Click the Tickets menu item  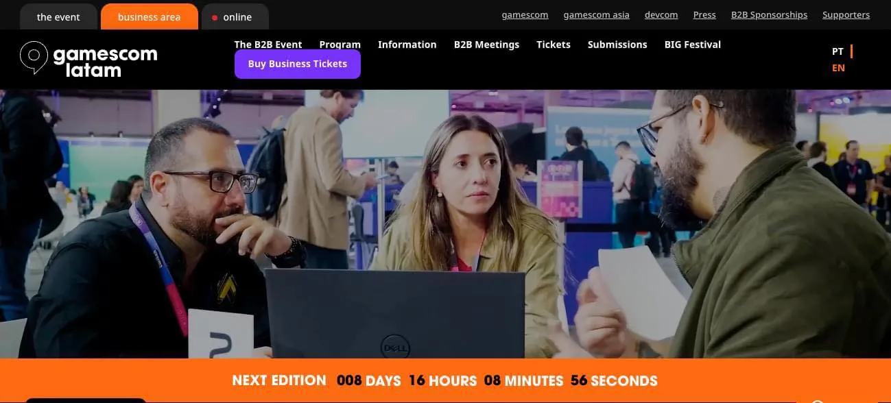pyautogui.click(x=553, y=45)
